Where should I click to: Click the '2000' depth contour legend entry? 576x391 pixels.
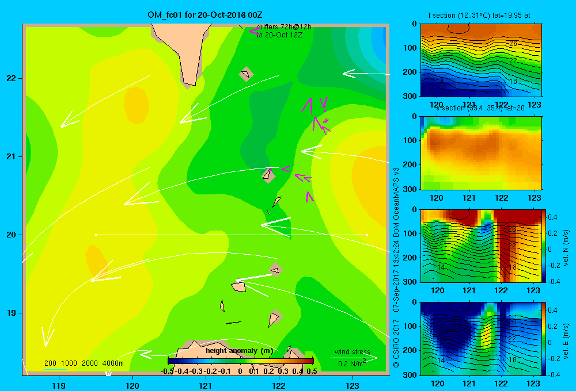coord(90,363)
